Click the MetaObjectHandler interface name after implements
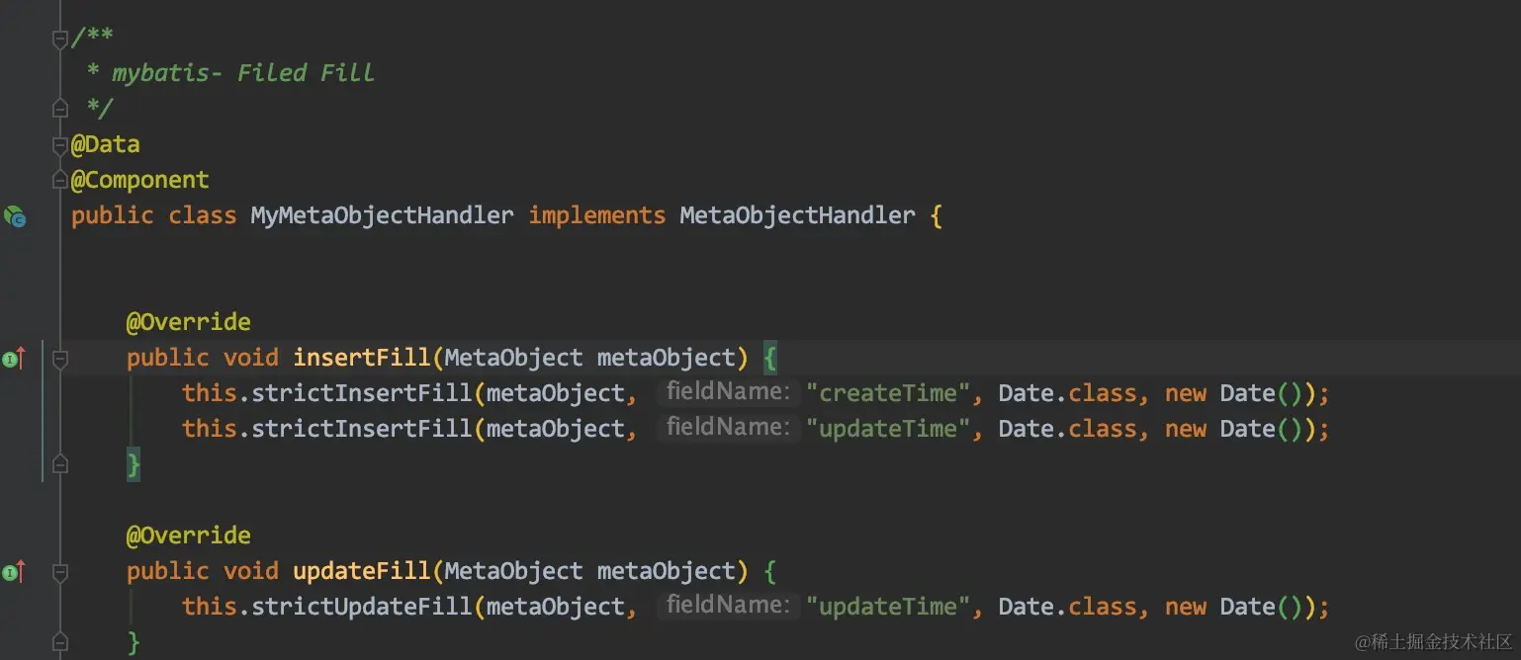 tap(797, 215)
